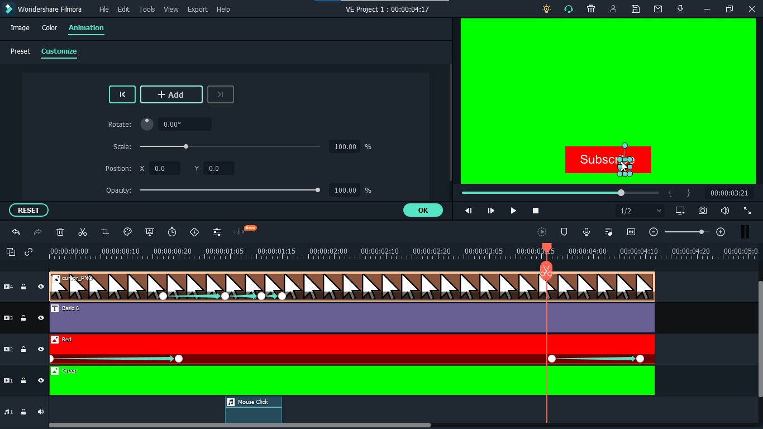763x429 pixels.
Task: Click the preview progress slider handle
Action: [x=621, y=193]
